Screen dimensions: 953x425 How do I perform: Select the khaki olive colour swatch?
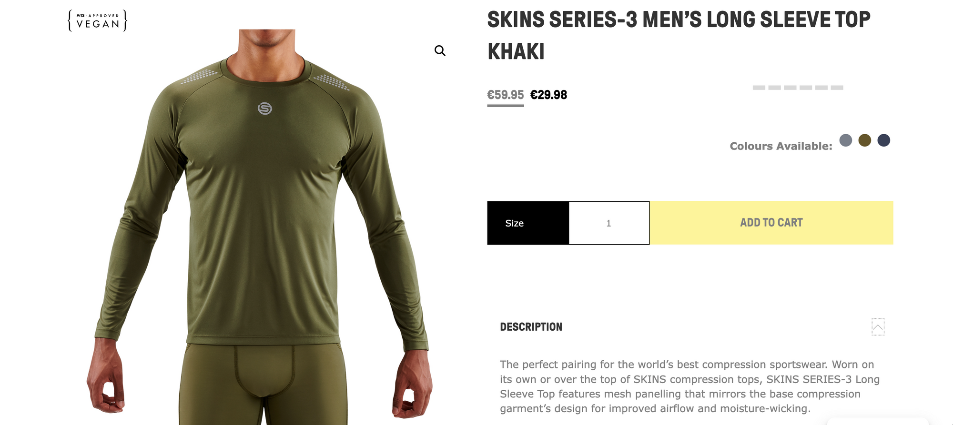(864, 140)
